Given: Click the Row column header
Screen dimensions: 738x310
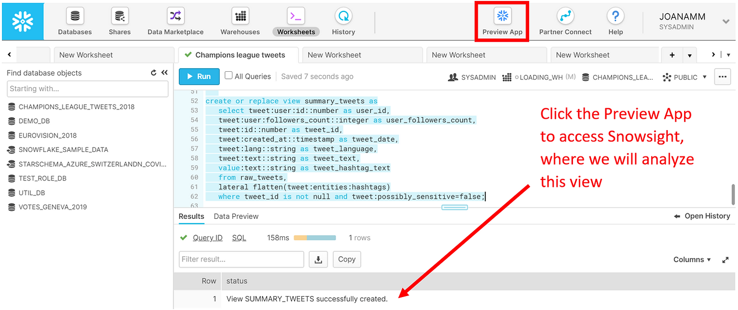Looking at the screenshot, I should [x=209, y=281].
